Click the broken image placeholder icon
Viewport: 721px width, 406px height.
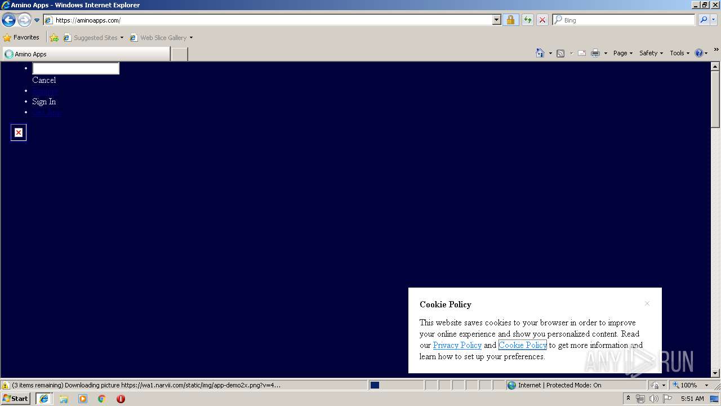(x=19, y=133)
